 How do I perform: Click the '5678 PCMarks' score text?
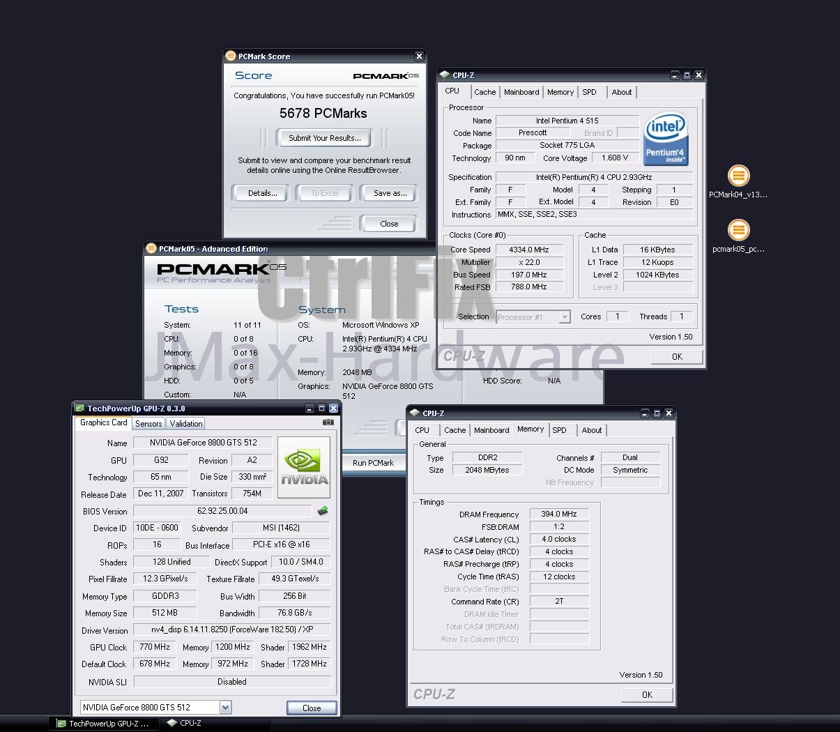coord(323,113)
